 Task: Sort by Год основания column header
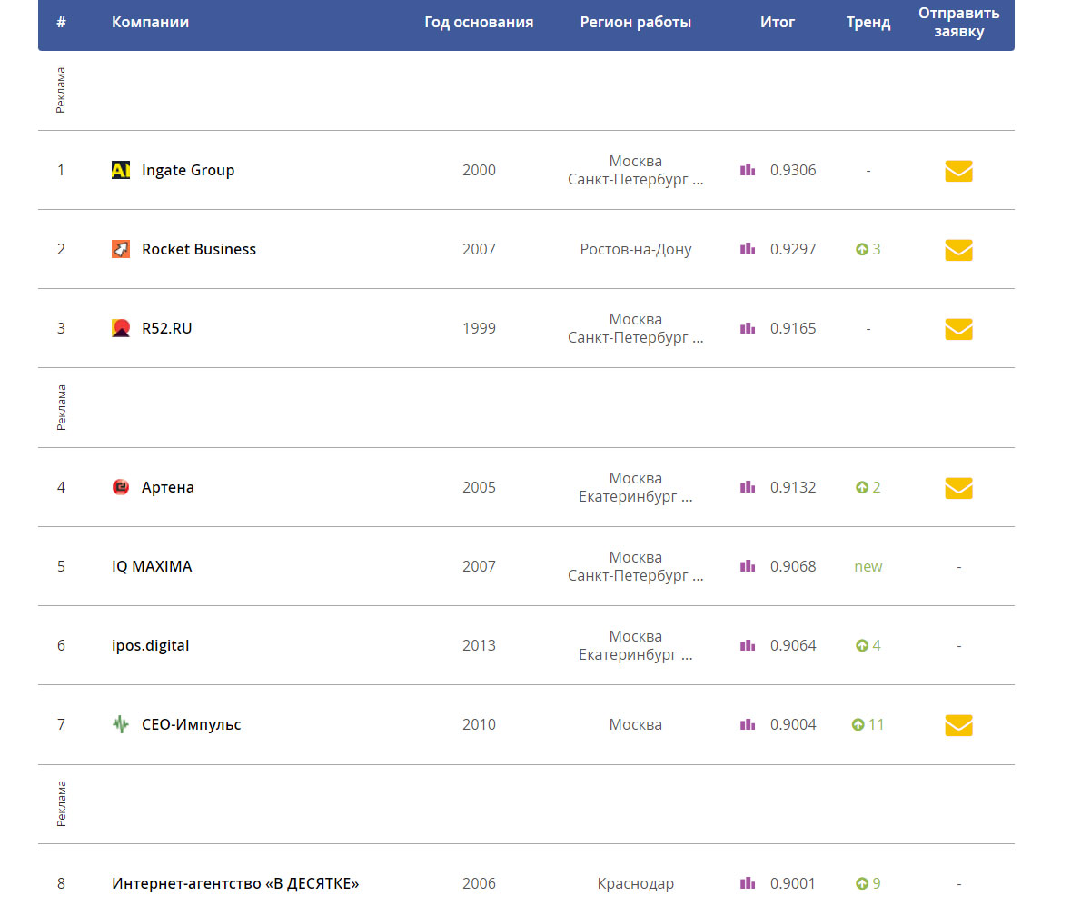[479, 22]
